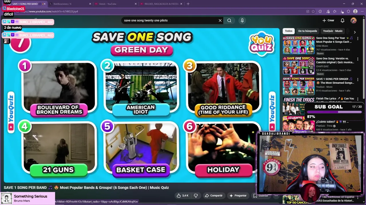This screenshot has width=366, height=205.
Task: Click the browser address bar URL
Action: coord(49,11)
